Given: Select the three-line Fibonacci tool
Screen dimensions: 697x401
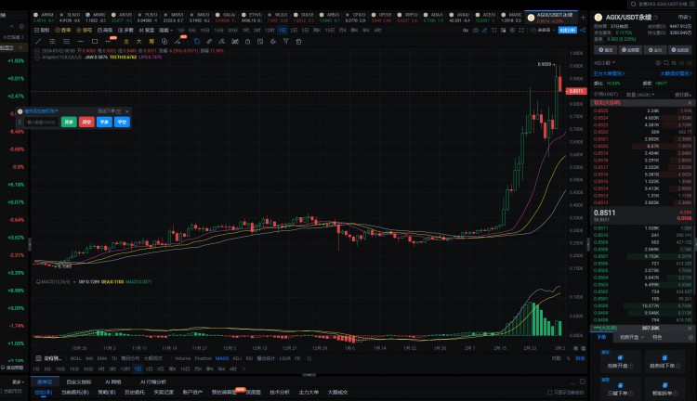Looking at the screenshot, I should pos(66,41).
